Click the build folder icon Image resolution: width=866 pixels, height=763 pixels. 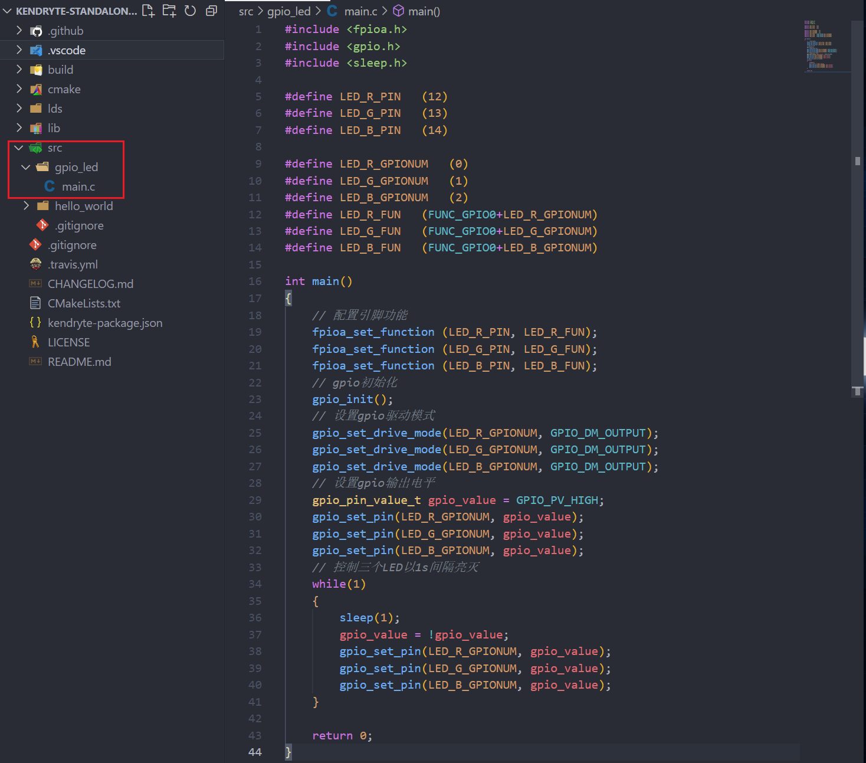click(36, 70)
